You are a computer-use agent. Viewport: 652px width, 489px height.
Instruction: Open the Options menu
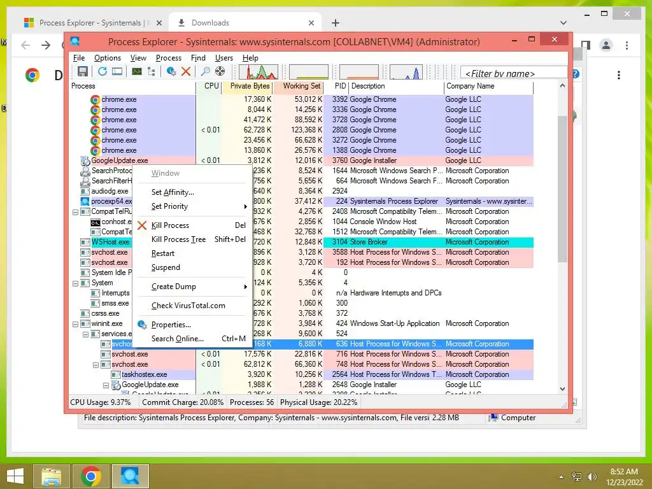(107, 58)
